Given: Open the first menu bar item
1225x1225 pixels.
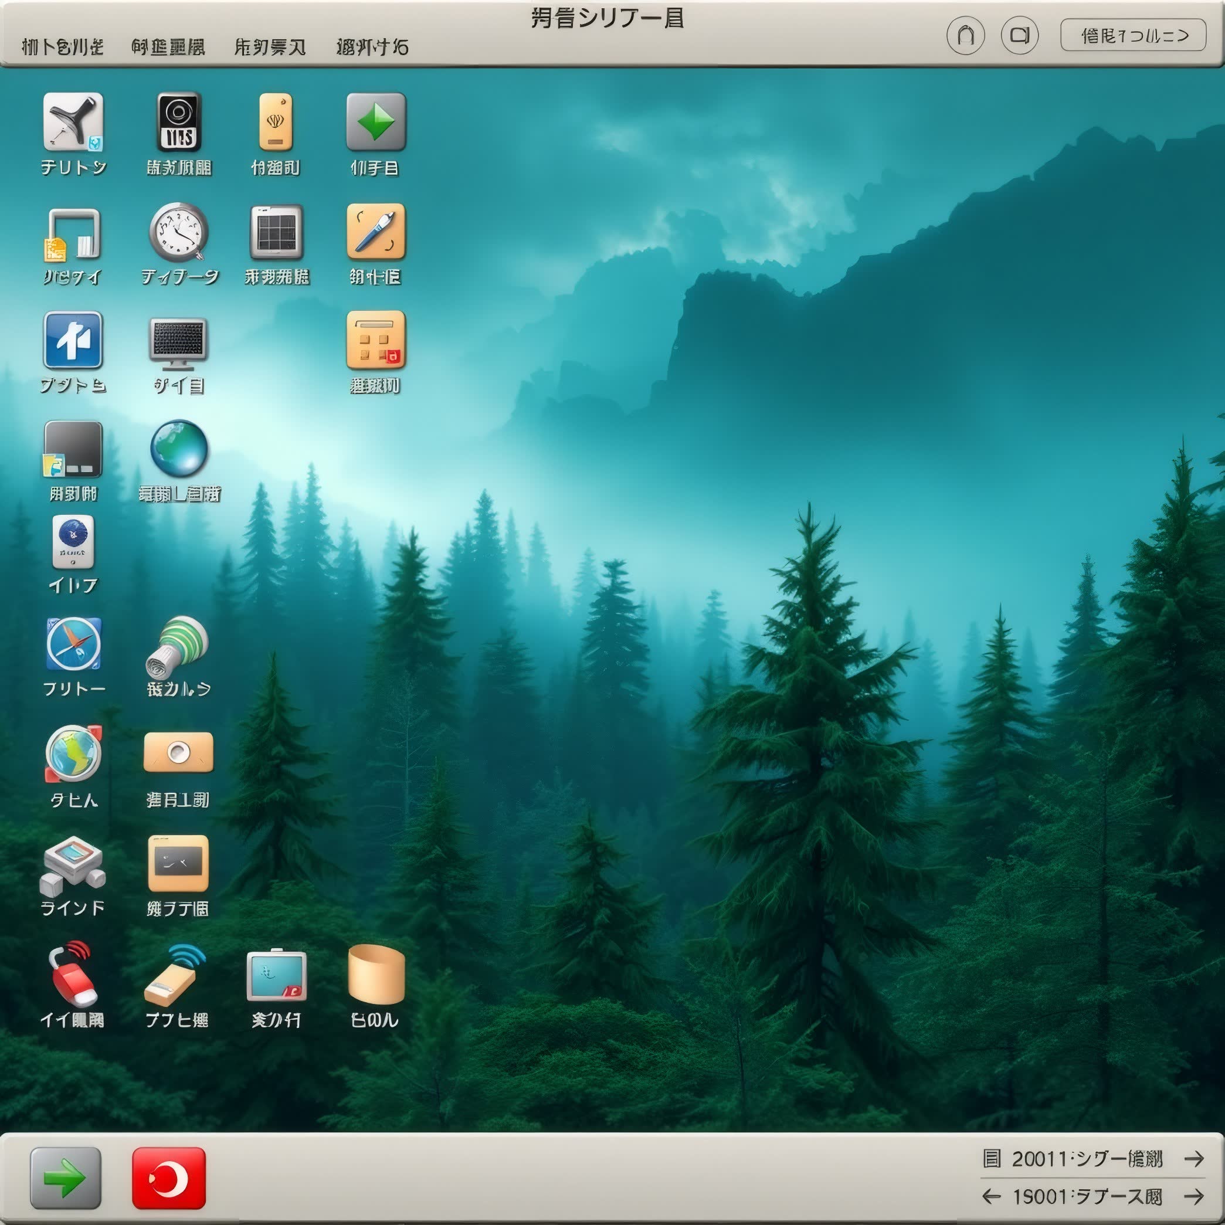Looking at the screenshot, I should point(62,47).
